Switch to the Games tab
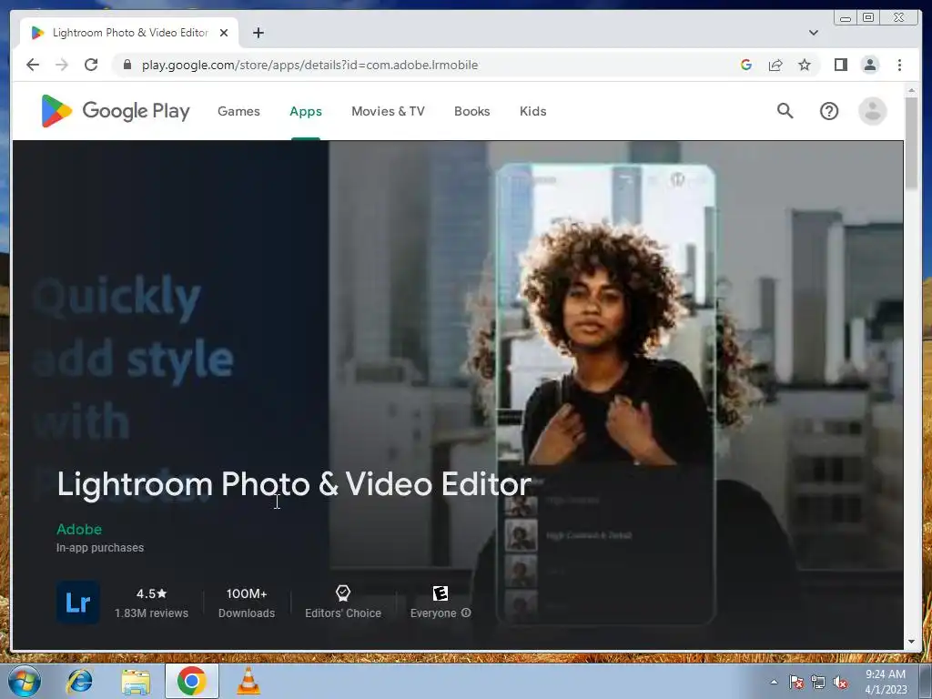 click(238, 111)
